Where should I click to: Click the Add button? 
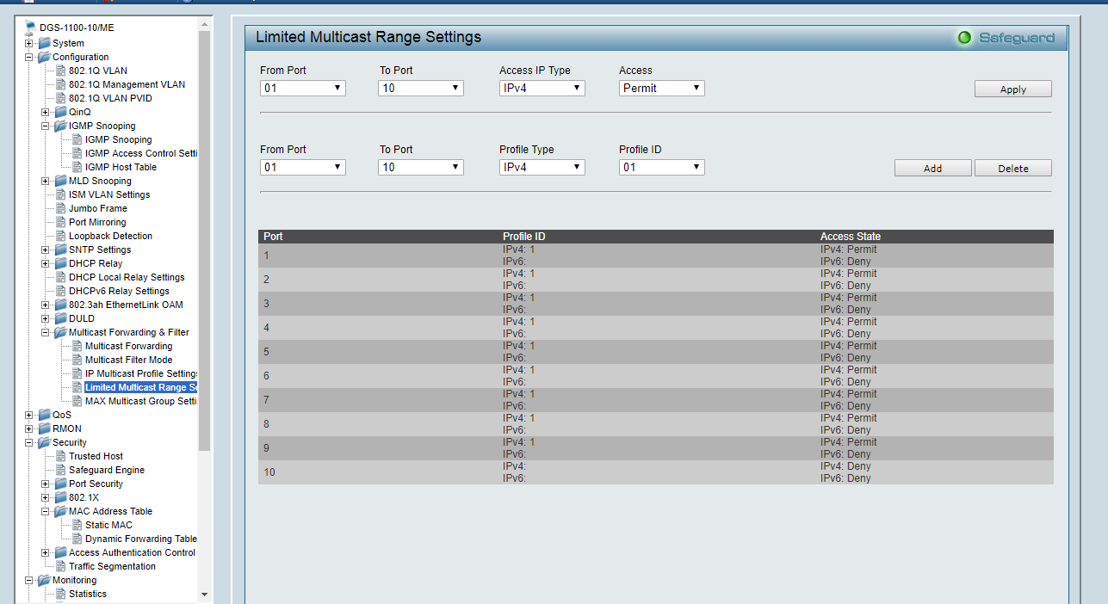(932, 169)
